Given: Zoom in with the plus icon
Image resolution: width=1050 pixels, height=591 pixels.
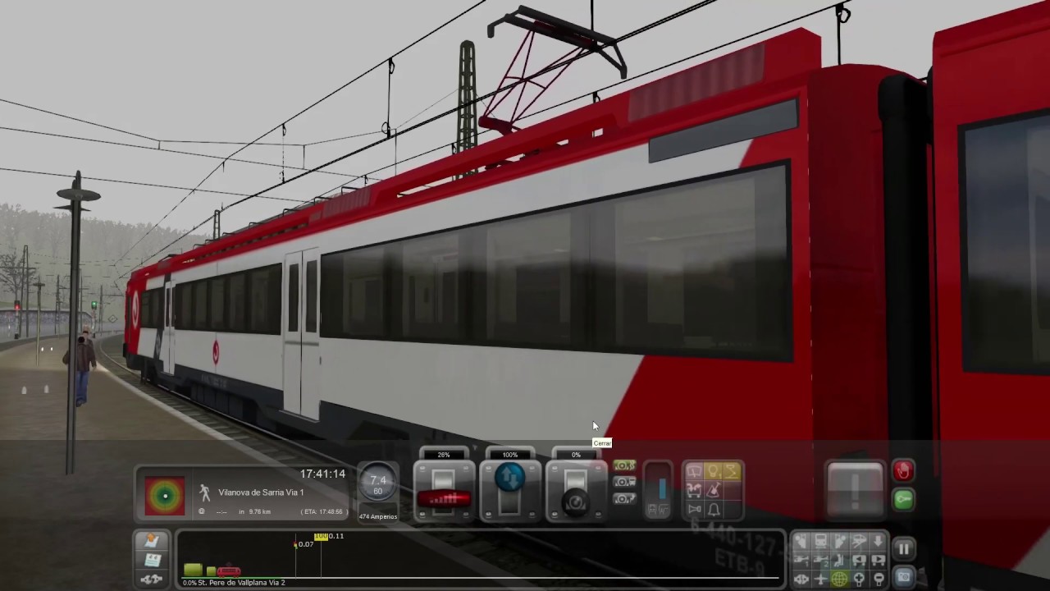Looking at the screenshot, I should 859,579.
